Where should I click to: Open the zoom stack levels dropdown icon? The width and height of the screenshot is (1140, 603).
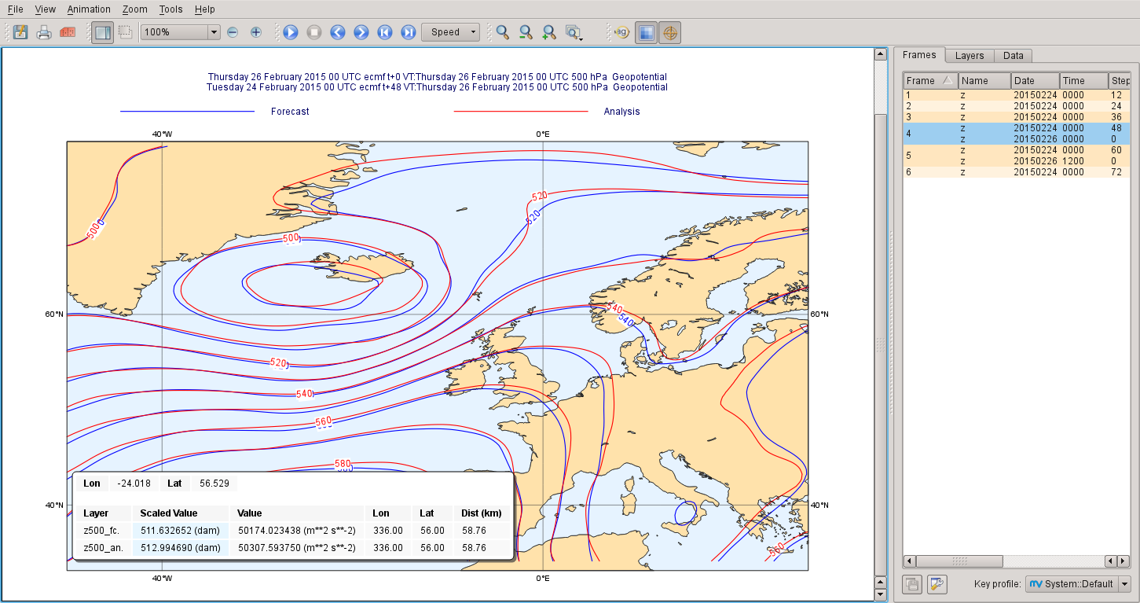coord(574,32)
